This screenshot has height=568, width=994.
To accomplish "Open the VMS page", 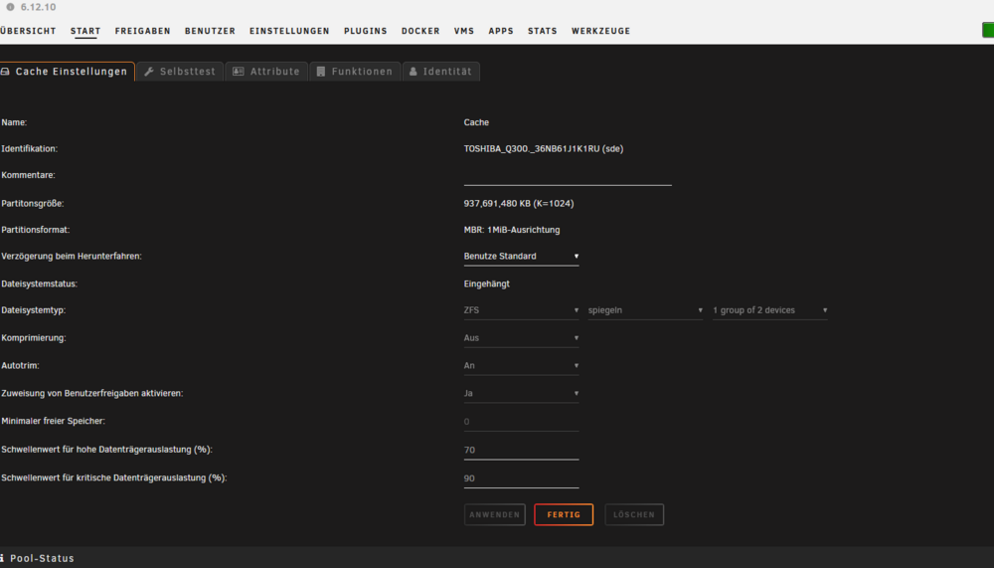I will [464, 31].
